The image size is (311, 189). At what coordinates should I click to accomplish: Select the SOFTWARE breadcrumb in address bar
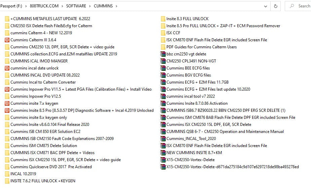pyautogui.click(x=76, y=6)
